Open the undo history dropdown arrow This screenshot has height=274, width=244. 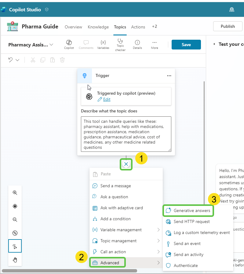pyautogui.click(x=17, y=60)
